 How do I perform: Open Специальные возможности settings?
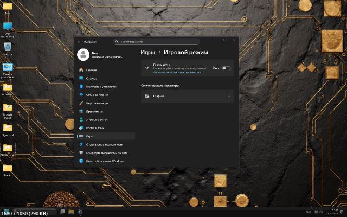104,144
